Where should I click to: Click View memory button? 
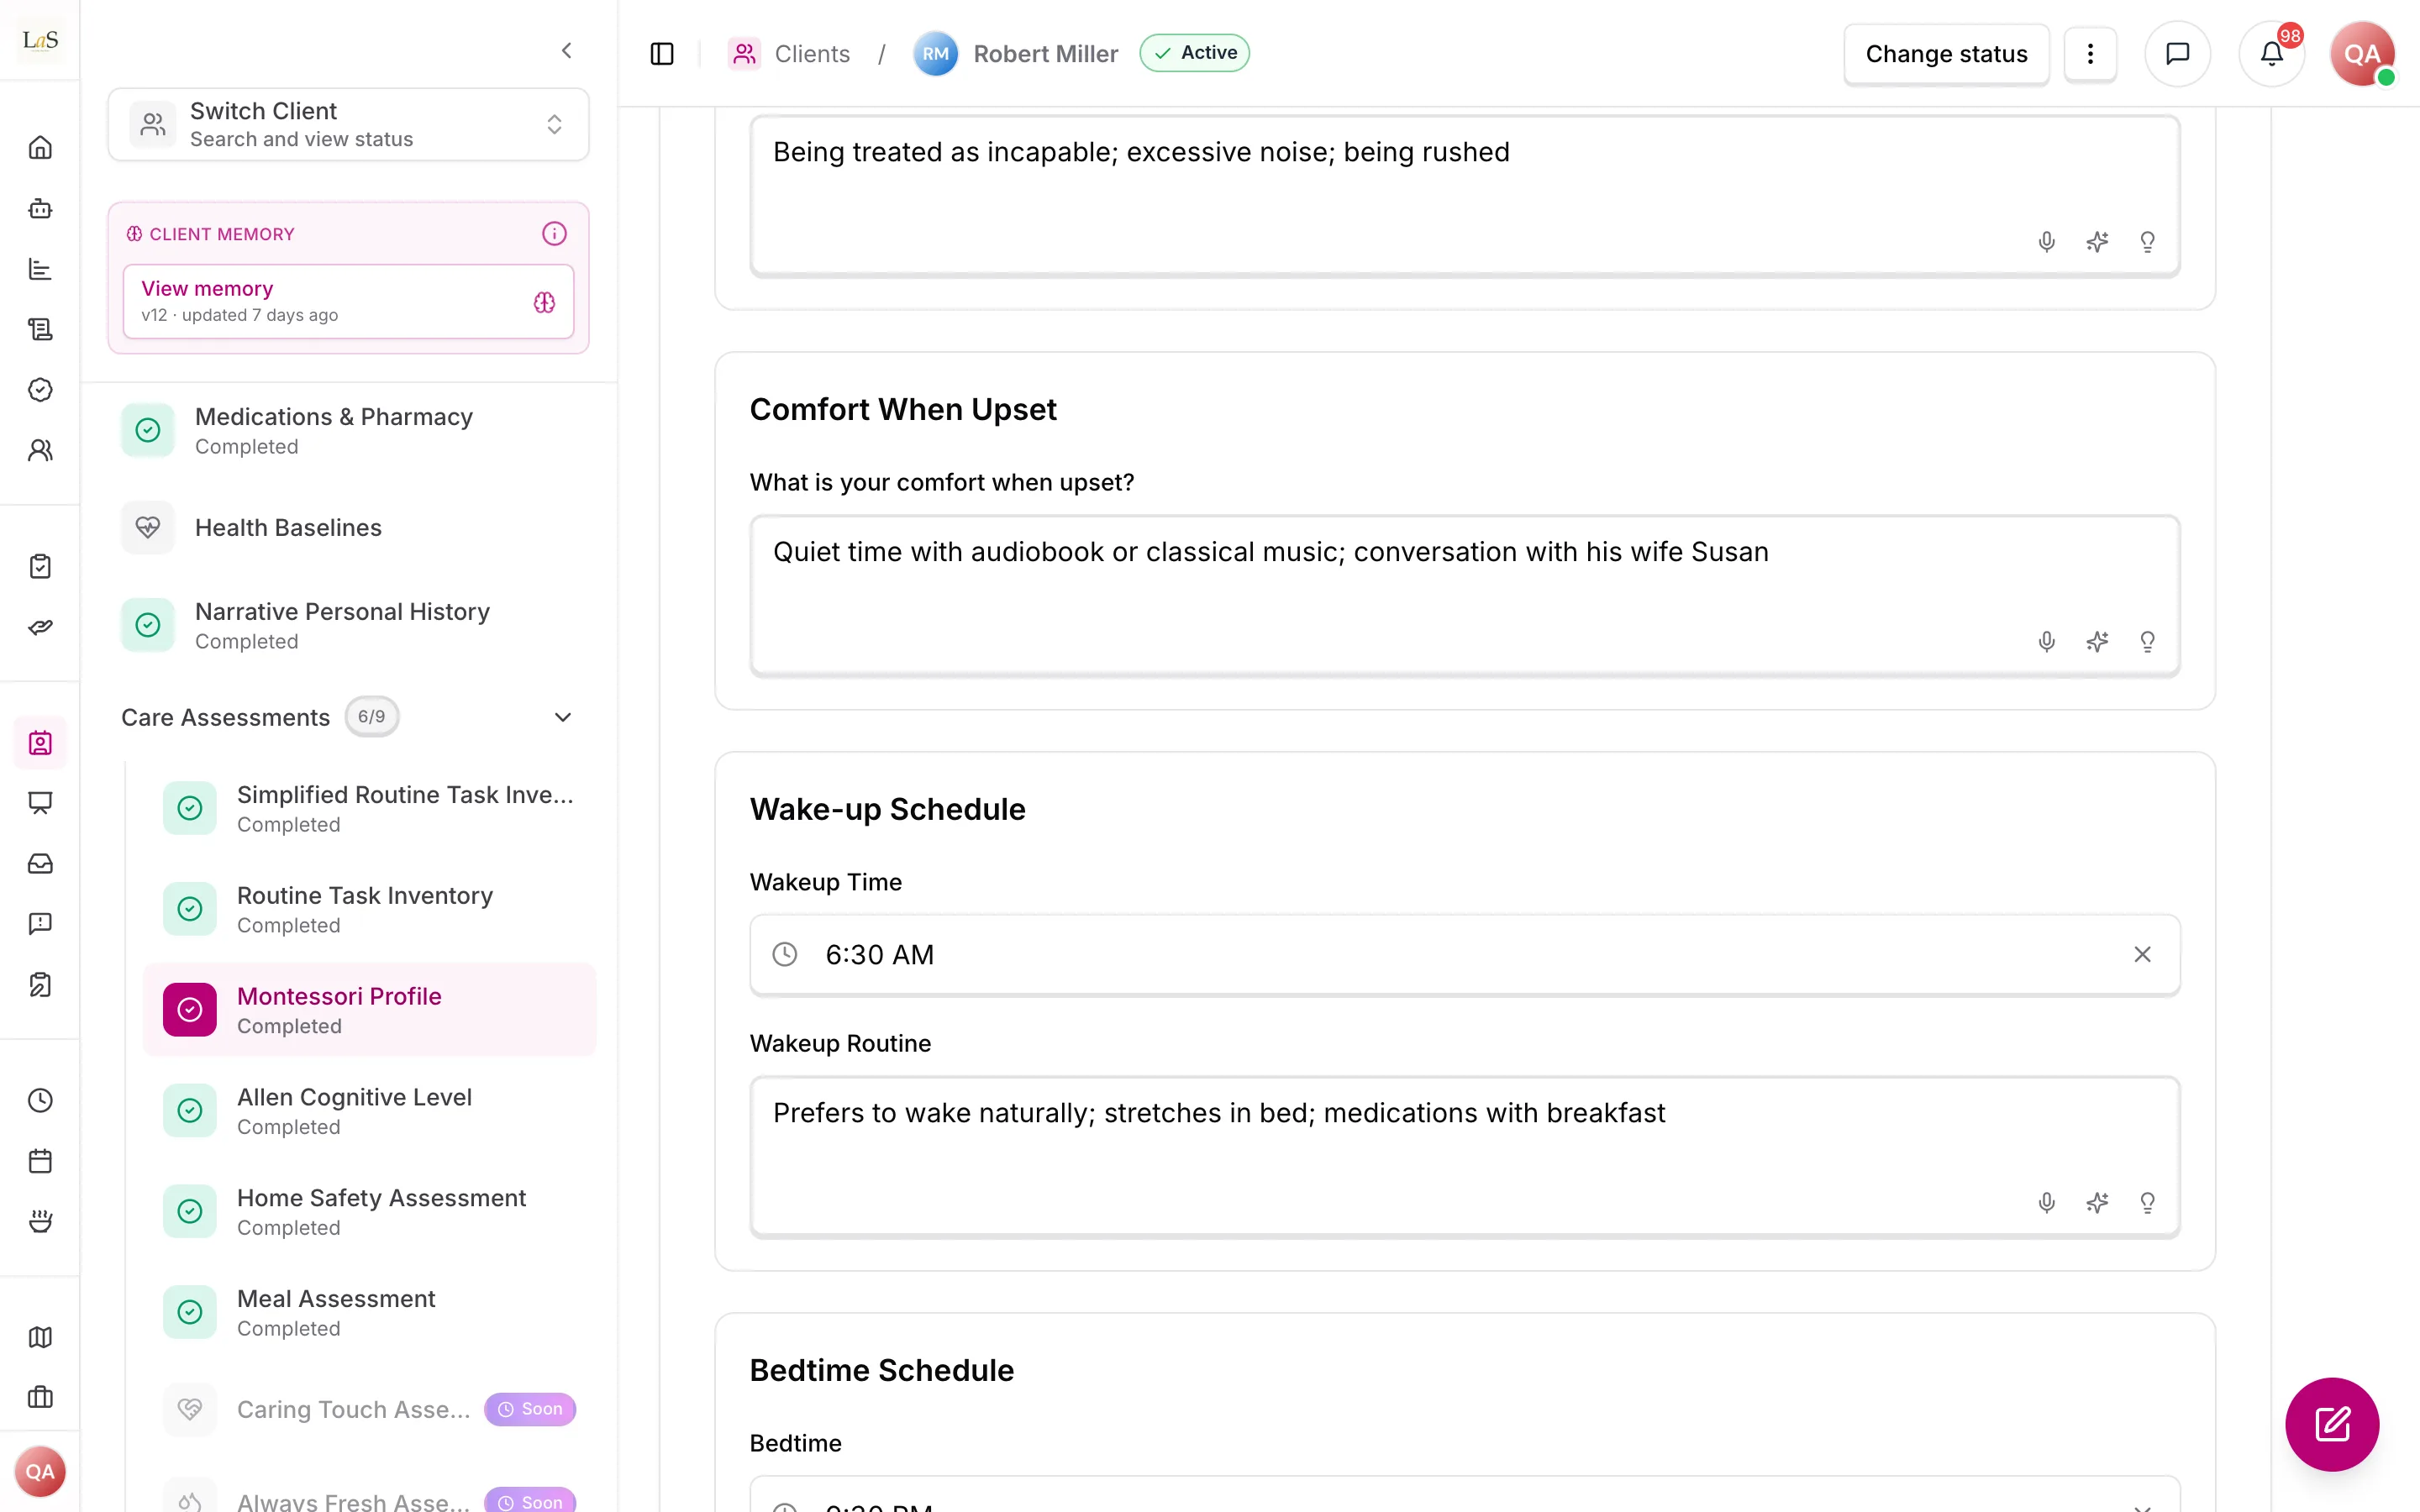tap(348, 301)
